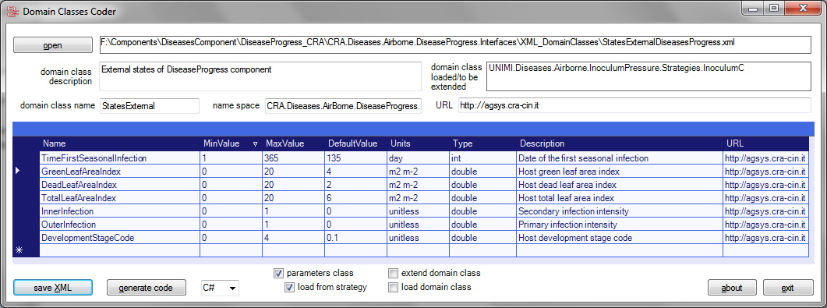This screenshot has width=827, height=308.
Task: Sort by the Name column header
Action: 119,143
